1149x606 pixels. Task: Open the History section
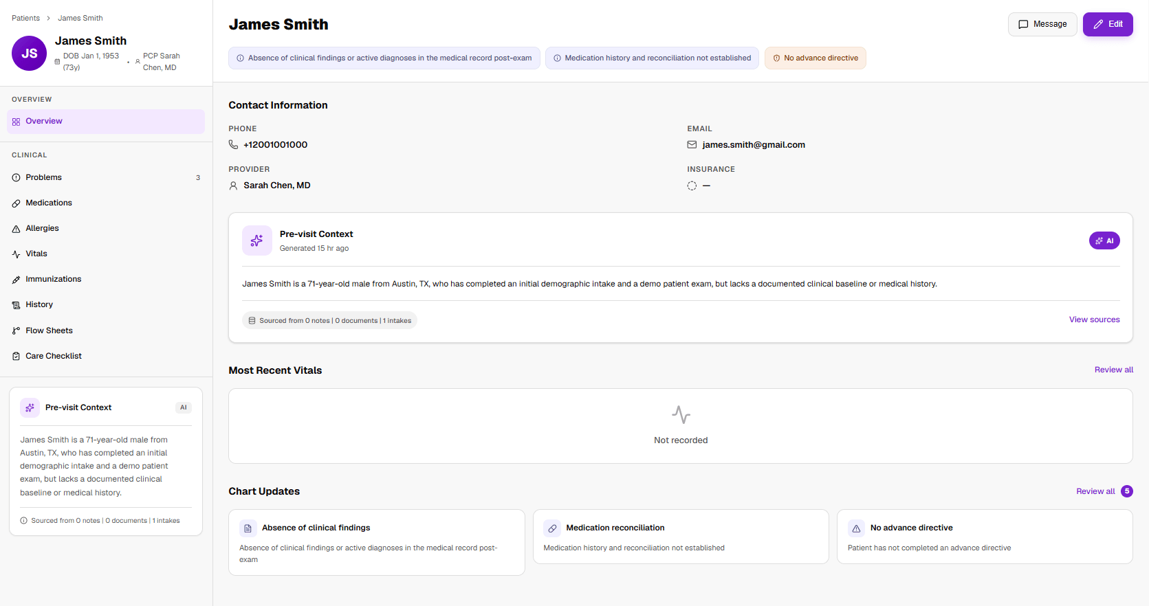[x=106, y=305]
